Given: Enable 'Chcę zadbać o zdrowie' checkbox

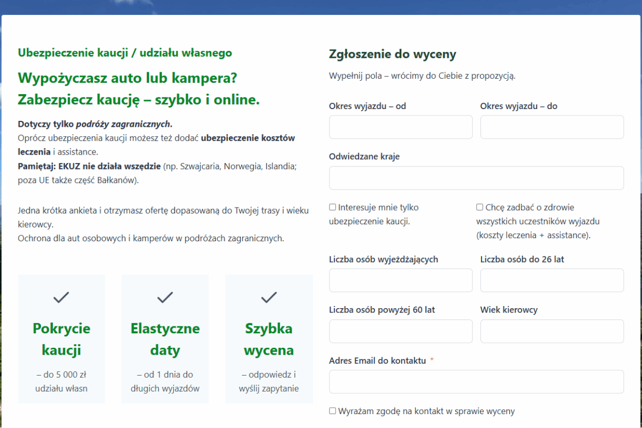Looking at the screenshot, I should click(480, 207).
